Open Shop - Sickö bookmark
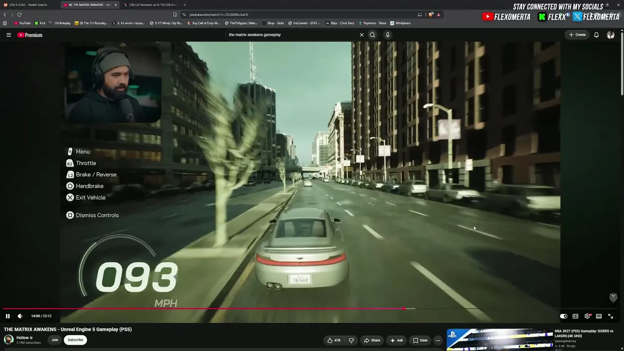 (x=273, y=23)
